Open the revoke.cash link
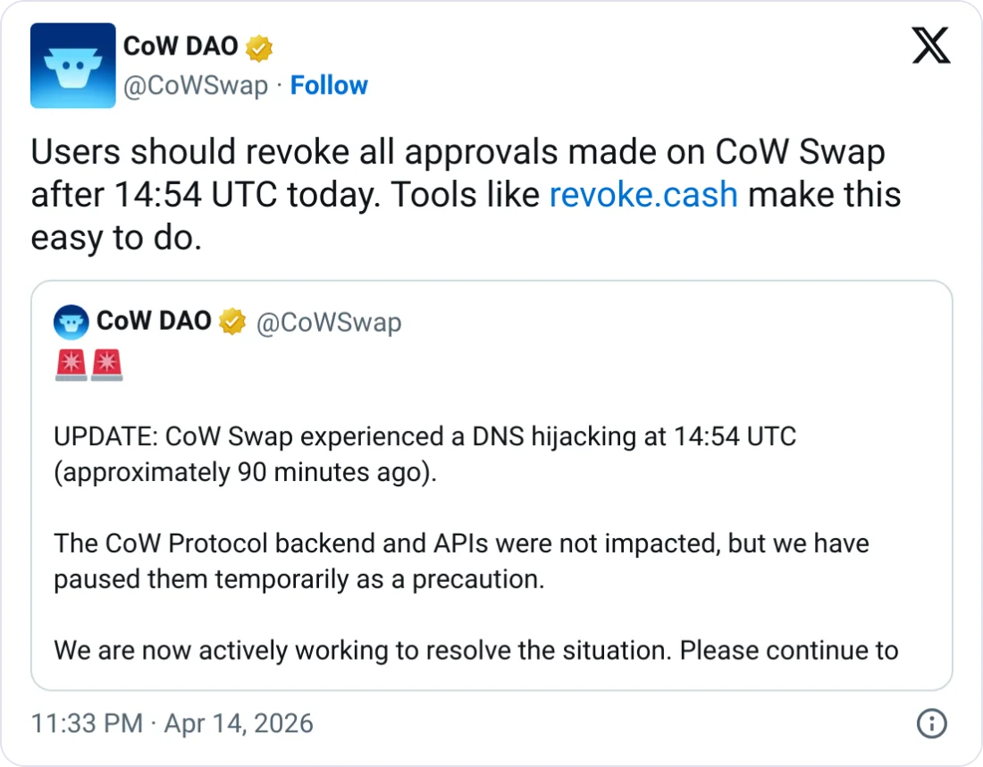 (643, 195)
